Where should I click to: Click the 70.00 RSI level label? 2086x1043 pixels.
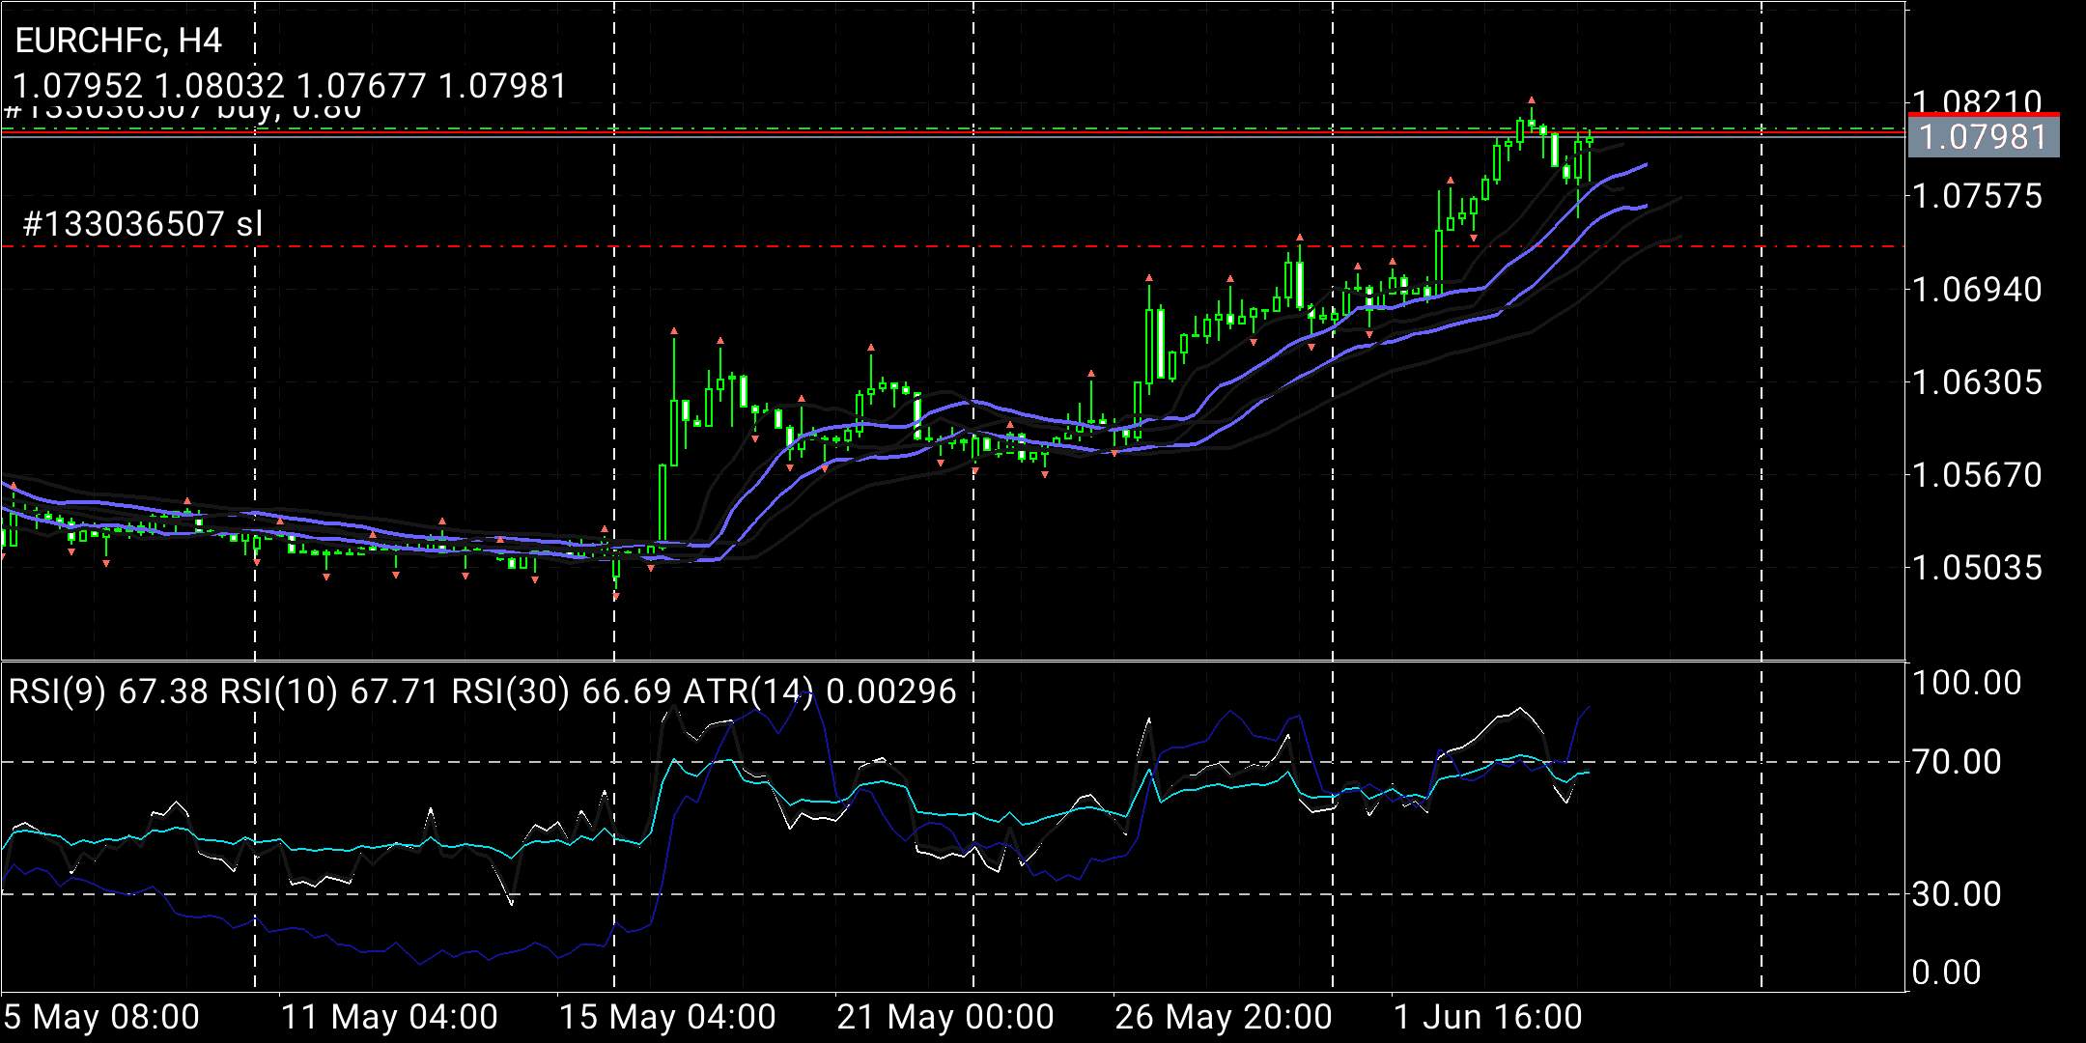pyautogui.click(x=1956, y=762)
